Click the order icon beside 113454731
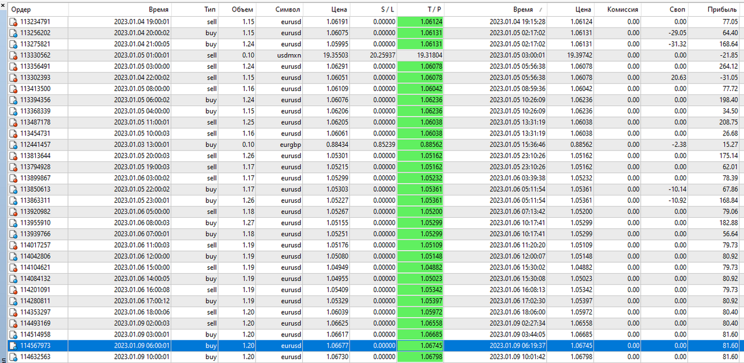 click(x=13, y=134)
